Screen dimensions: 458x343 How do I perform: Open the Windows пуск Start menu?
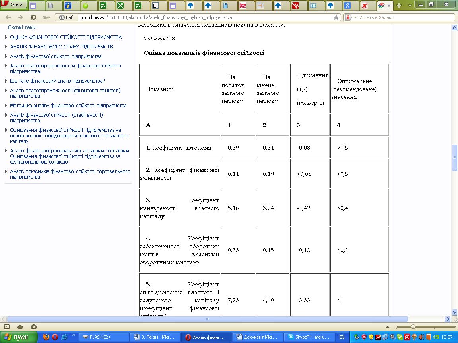19,337
